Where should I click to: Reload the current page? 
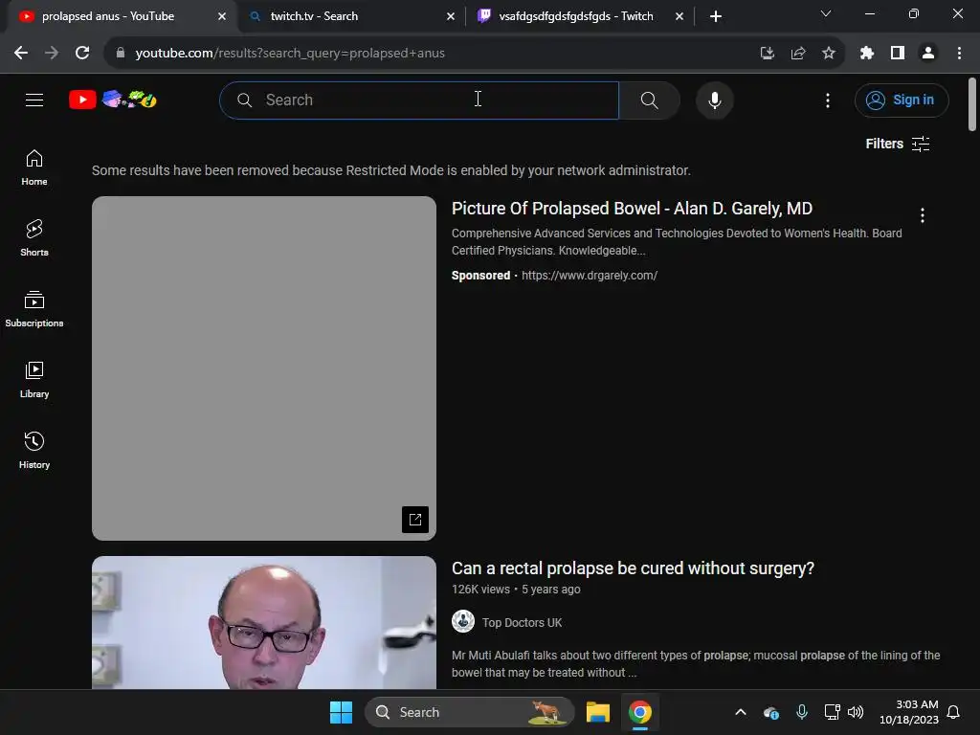(x=82, y=54)
